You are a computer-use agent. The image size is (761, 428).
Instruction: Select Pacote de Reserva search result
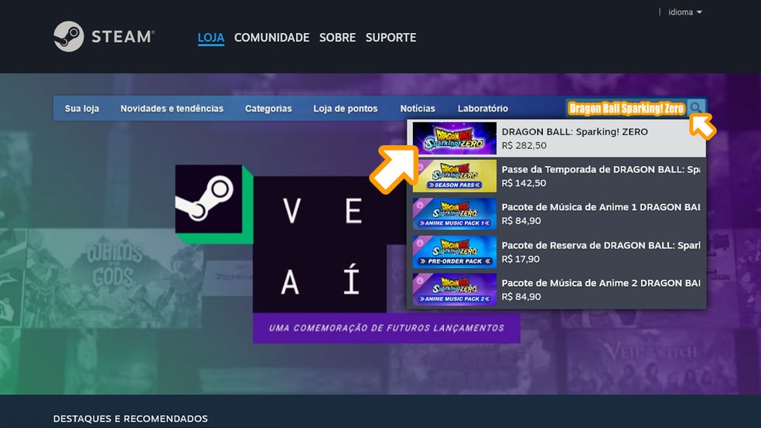tap(556, 252)
